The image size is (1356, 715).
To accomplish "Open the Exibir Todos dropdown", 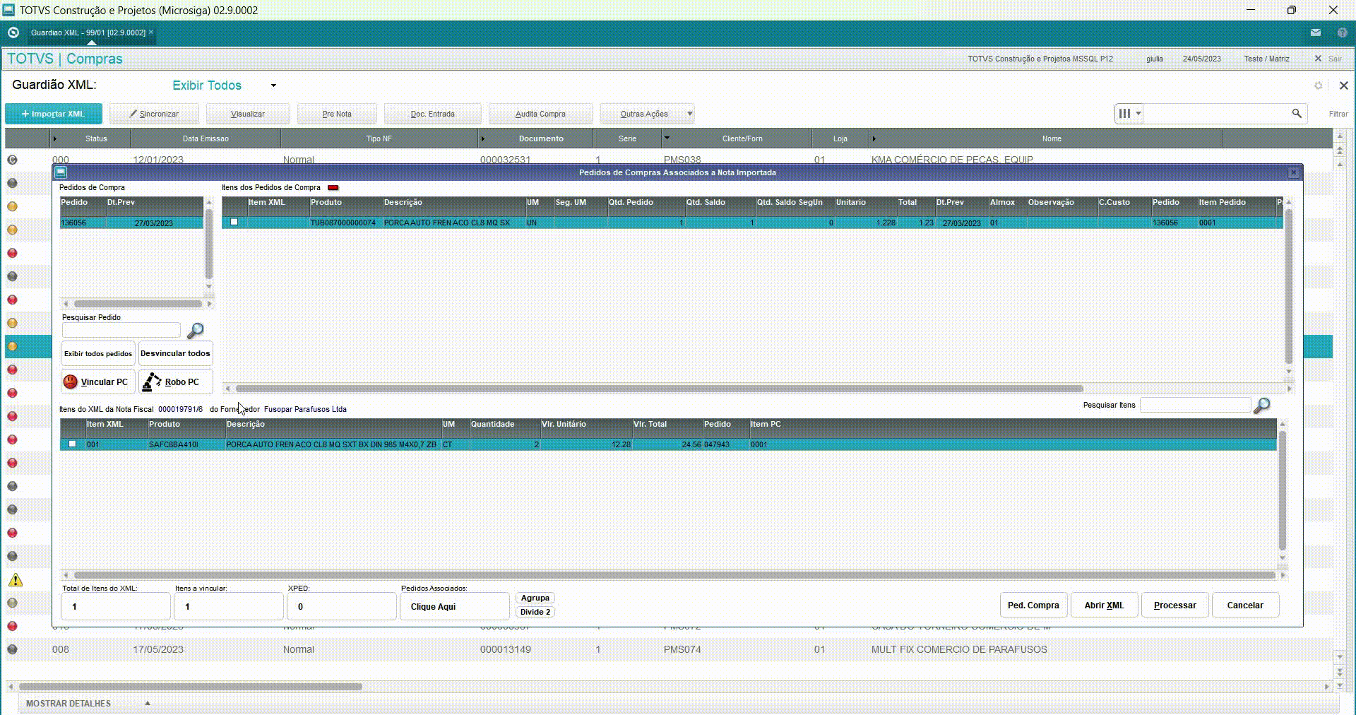I will [273, 85].
